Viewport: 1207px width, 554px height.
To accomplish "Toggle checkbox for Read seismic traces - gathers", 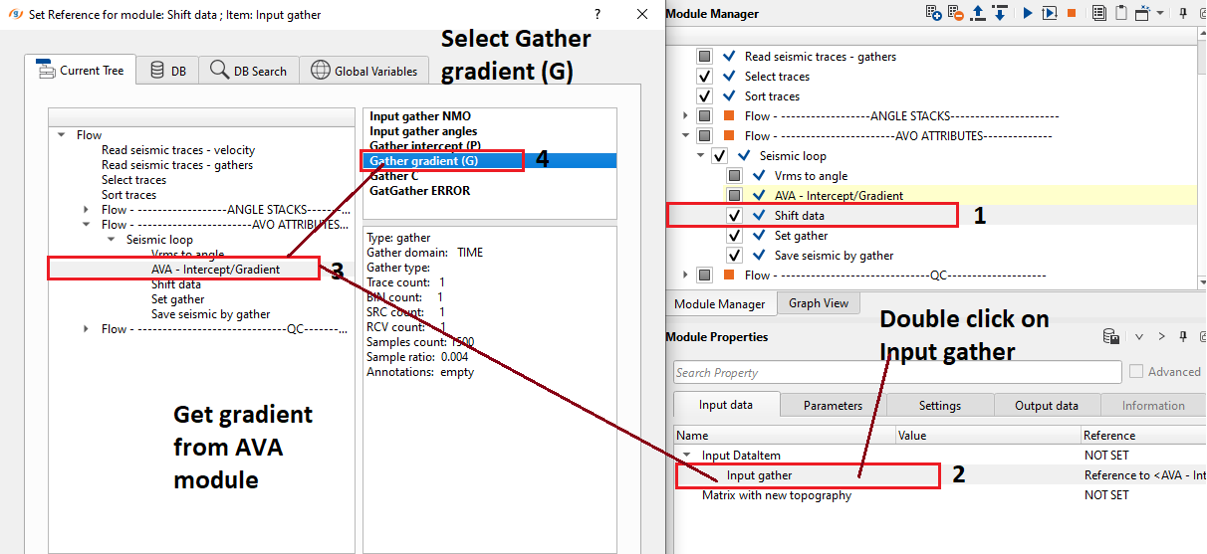I will [705, 57].
